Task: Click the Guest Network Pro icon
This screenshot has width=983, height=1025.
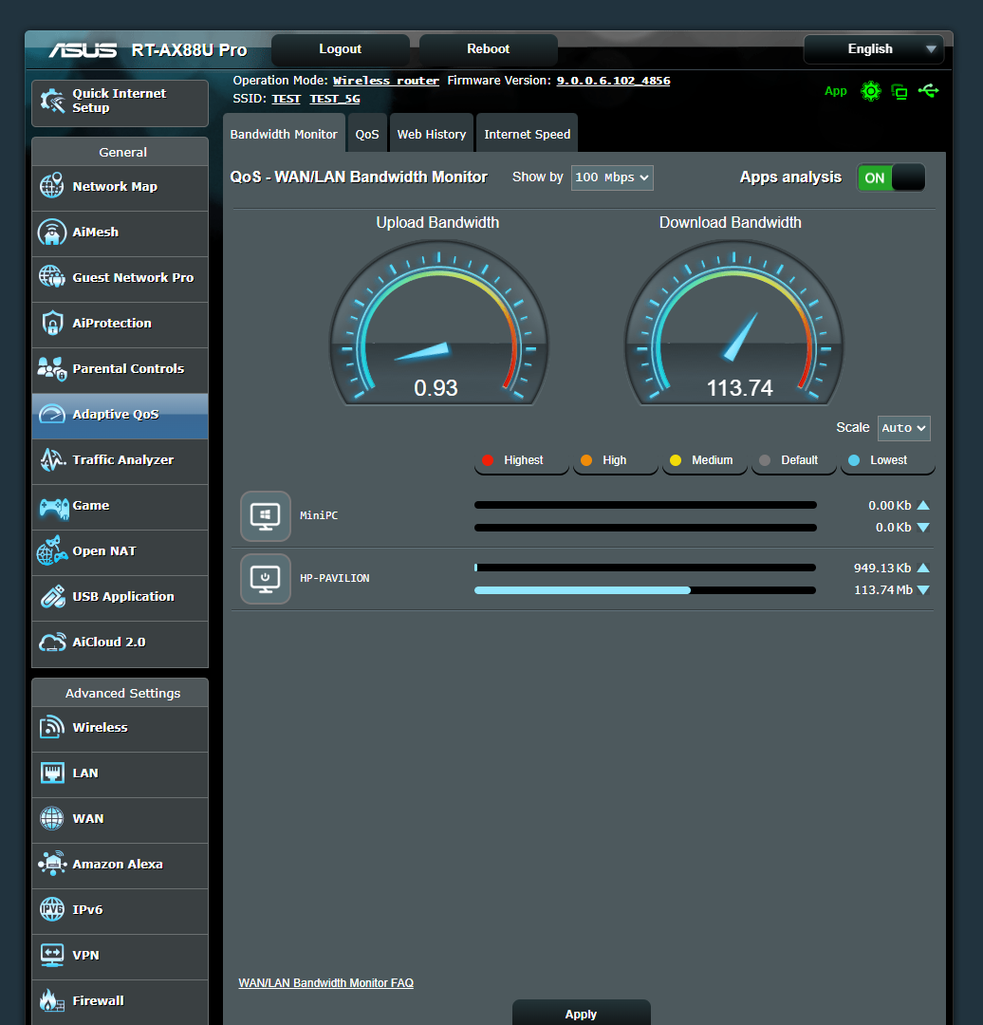Action: (x=51, y=277)
